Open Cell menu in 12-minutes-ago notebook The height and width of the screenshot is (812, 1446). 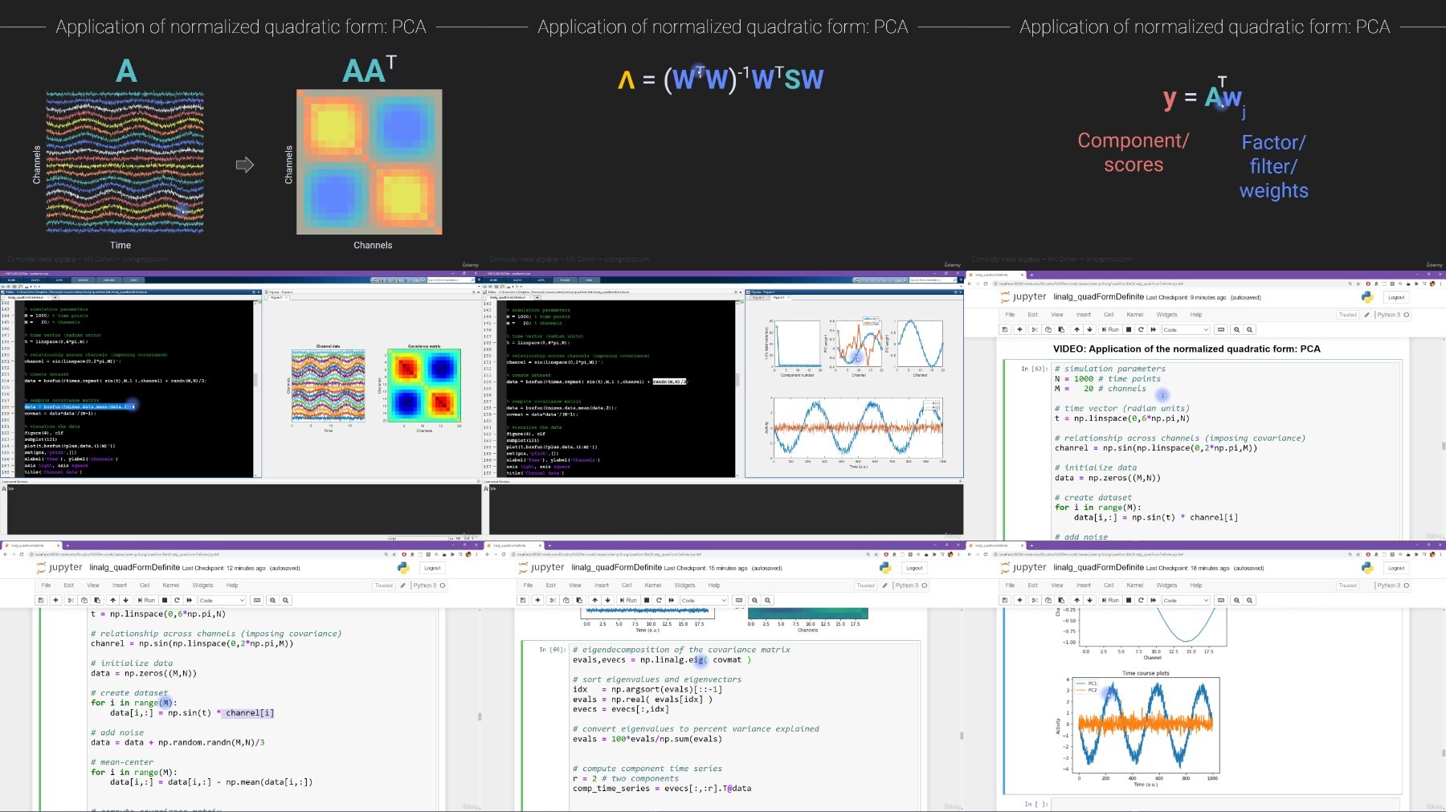click(x=145, y=586)
